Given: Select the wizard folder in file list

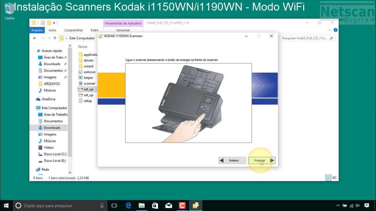Looking at the screenshot, I should pyautogui.click(x=88, y=66).
